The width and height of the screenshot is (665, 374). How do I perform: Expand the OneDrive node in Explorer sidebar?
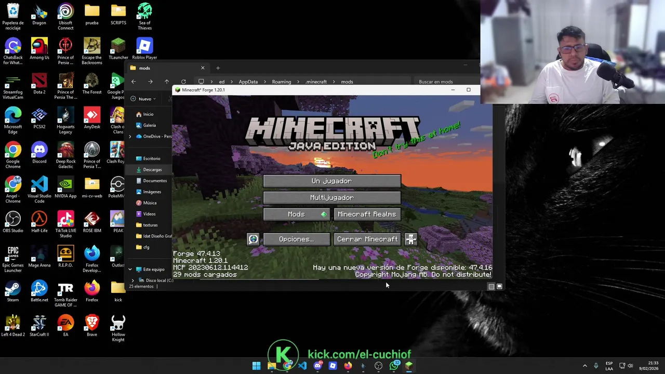(x=130, y=136)
